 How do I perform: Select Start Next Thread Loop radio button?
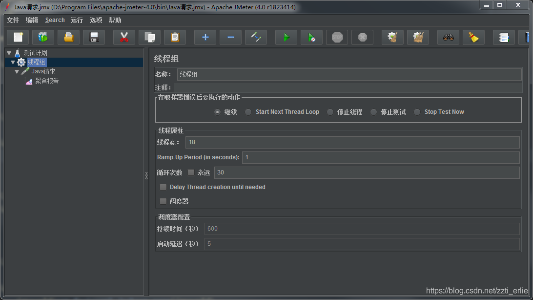click(x=248, y=112)
